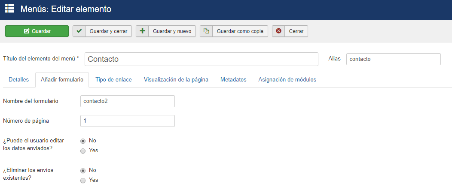Click the checkmark icon of Guardar y cerrar
Screen dimensions: 452x187
[79, 31]
